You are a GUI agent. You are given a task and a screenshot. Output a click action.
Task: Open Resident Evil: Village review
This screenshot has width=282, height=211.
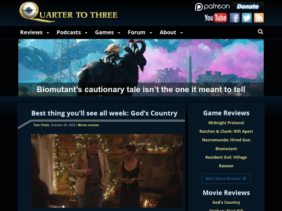(226, 157)
